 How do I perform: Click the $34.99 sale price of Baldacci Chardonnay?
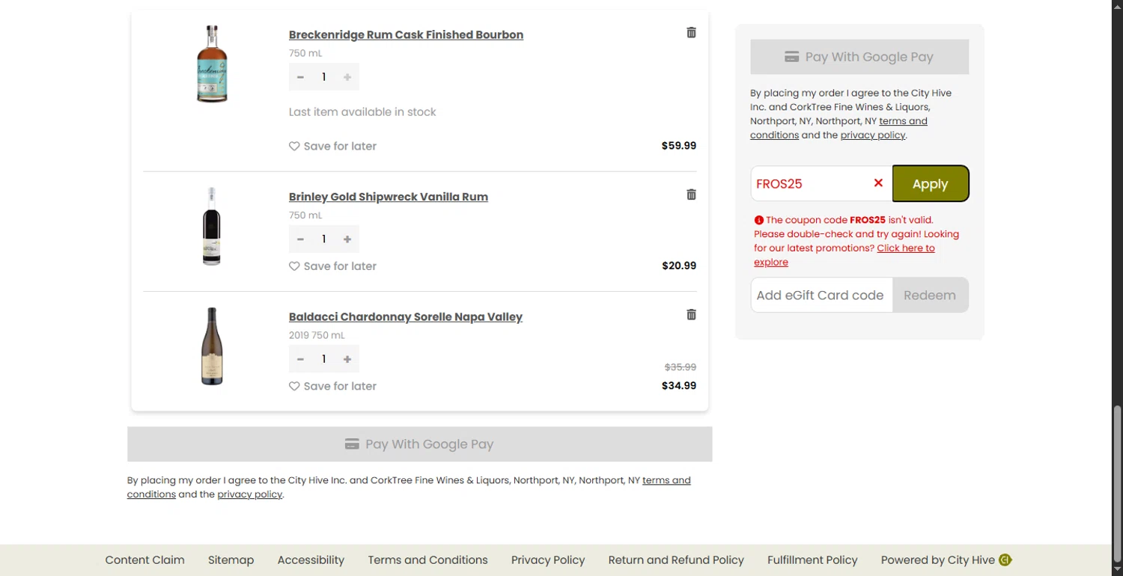679,386
